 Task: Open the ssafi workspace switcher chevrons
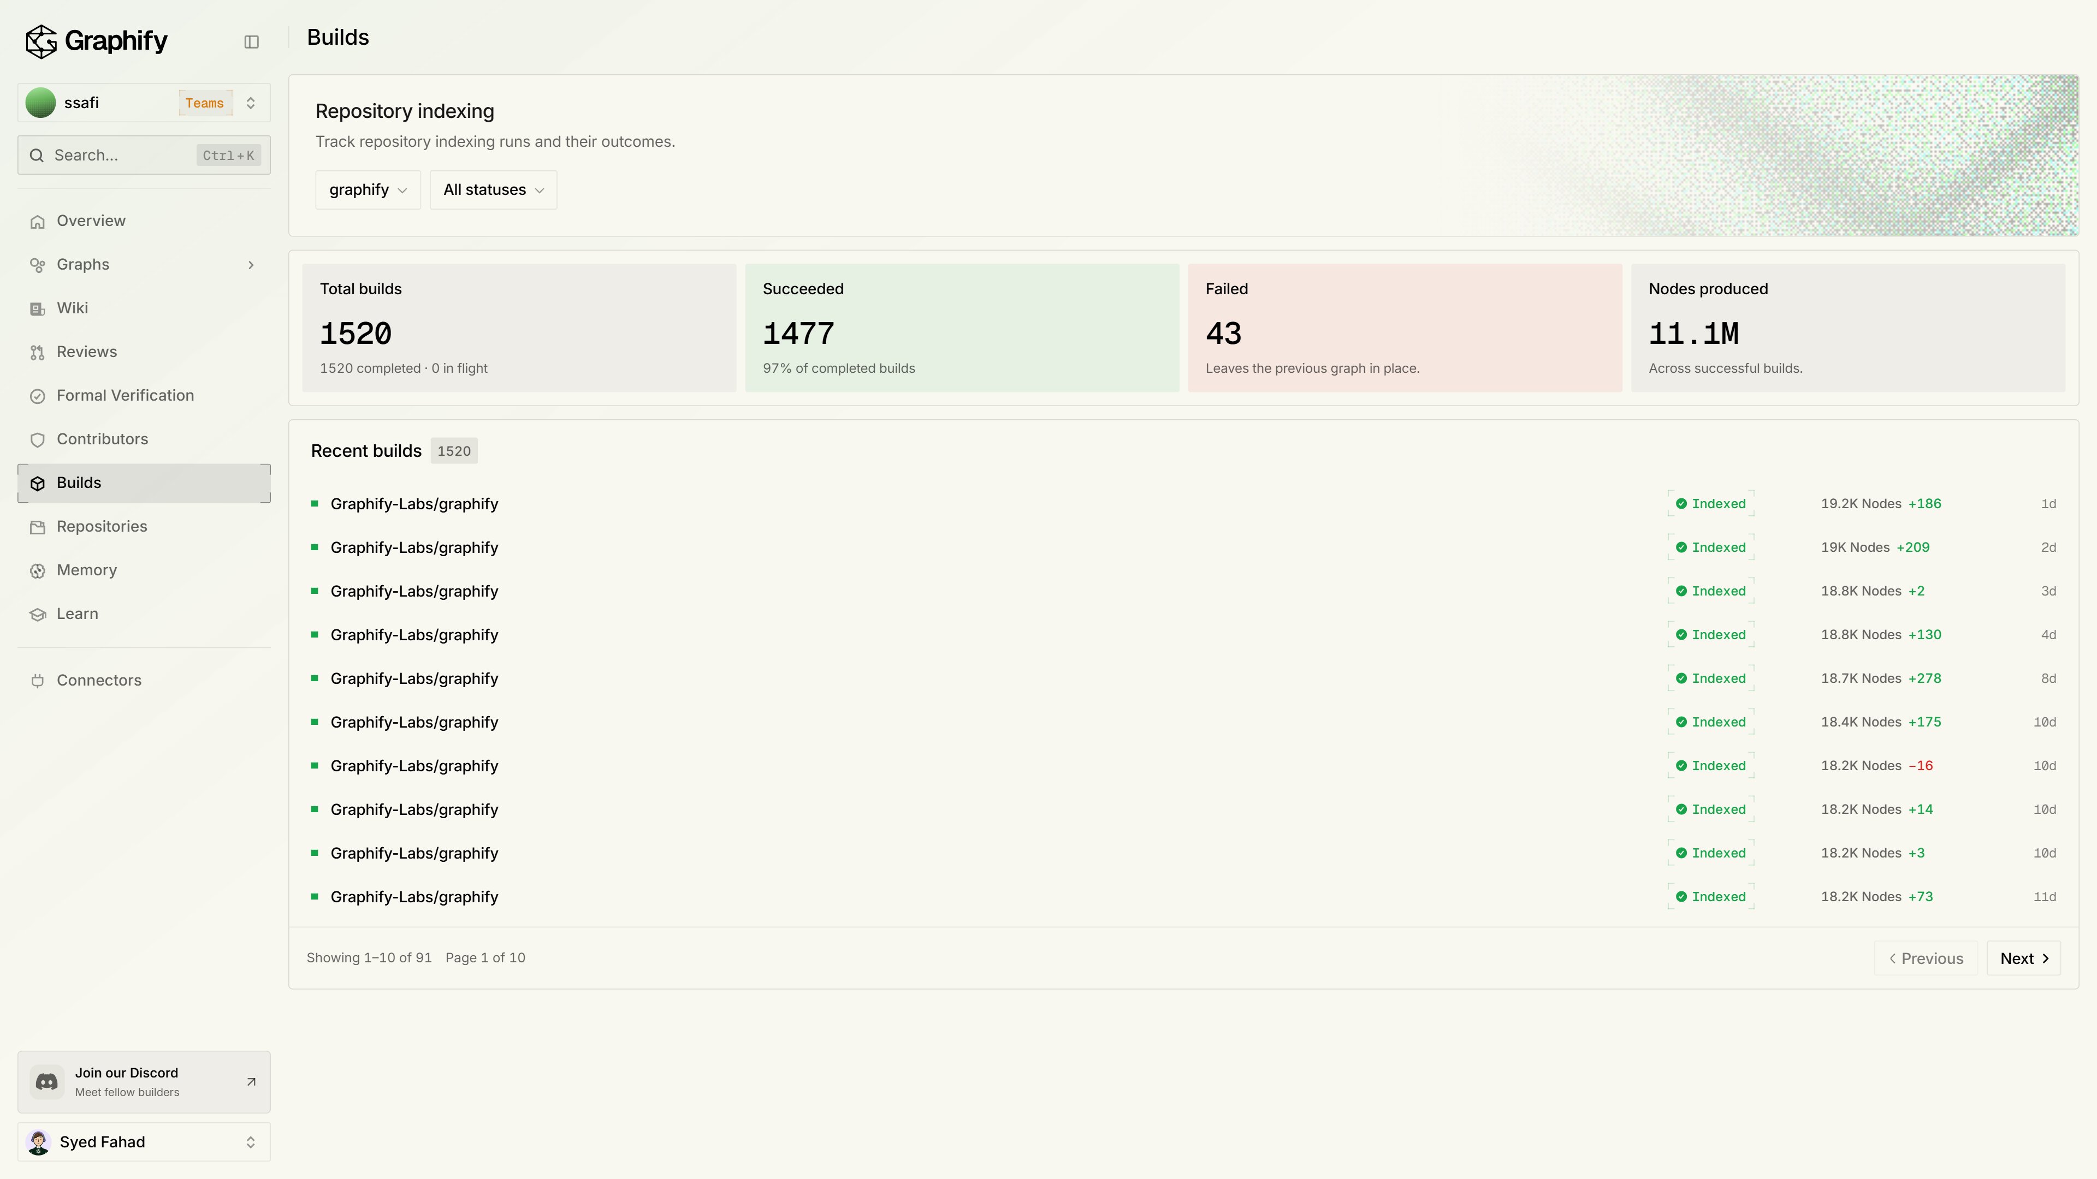click(x=251, y=103)
